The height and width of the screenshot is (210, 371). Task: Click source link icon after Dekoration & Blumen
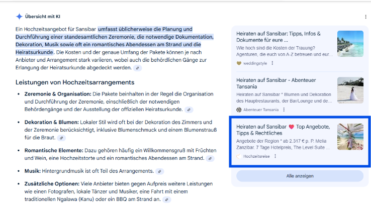(x=61, y=138)
